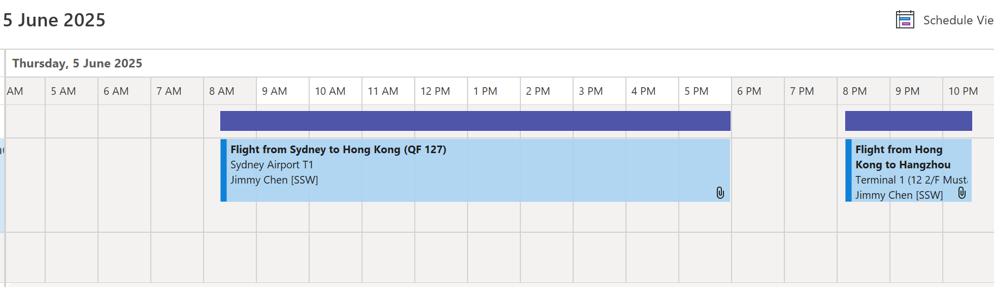
Task: Click the short purple bar above the Hangzhou flight
Action: pos(908,121)
